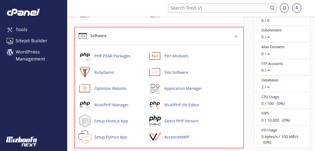Click the Optimize Website icon

point(85,88)
